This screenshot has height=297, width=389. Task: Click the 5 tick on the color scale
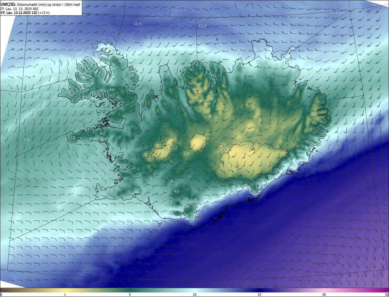click(x=130, y=295)
